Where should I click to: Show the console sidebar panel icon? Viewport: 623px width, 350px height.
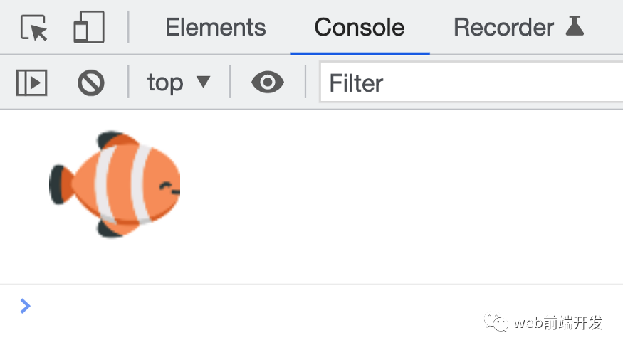[32, 83]
